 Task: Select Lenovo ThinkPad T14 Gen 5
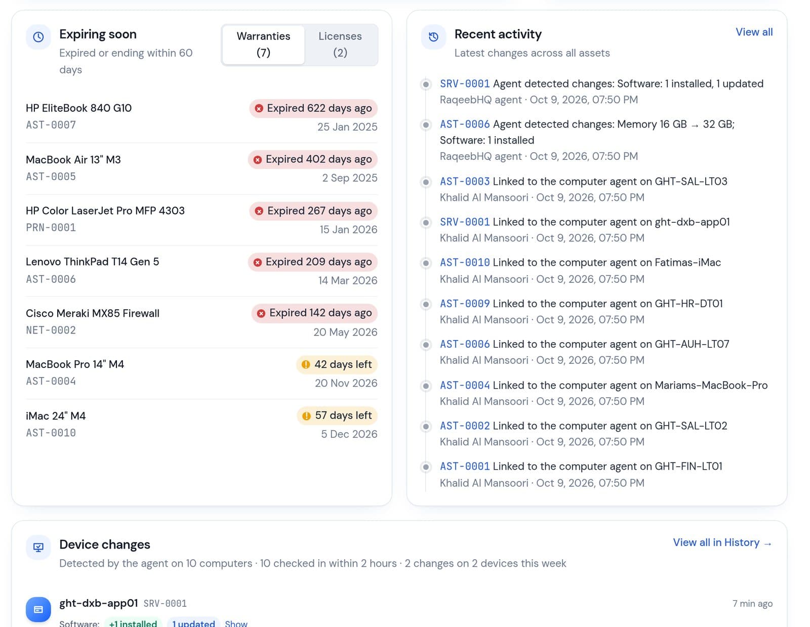(x=201, y=271)
